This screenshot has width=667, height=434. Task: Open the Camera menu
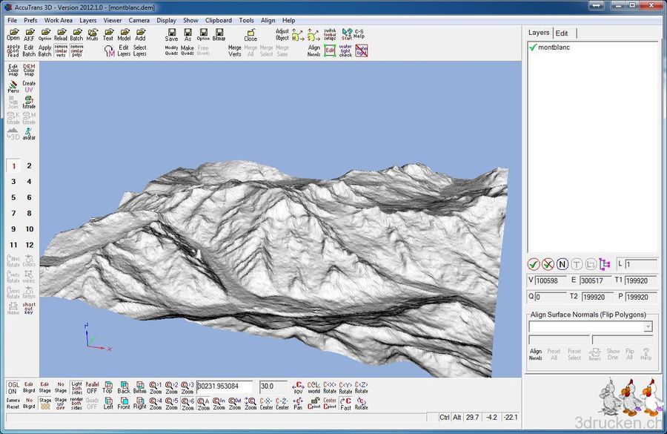coord(139,20)
